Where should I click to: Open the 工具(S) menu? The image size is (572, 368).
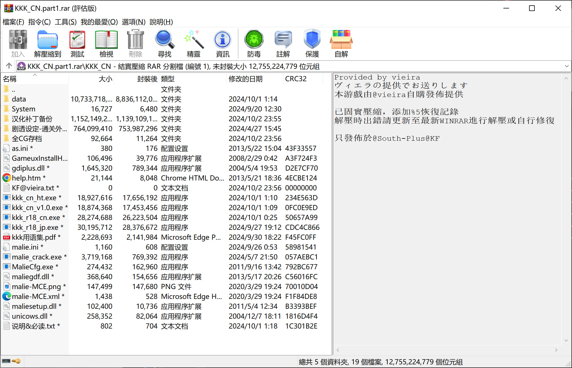66,22
